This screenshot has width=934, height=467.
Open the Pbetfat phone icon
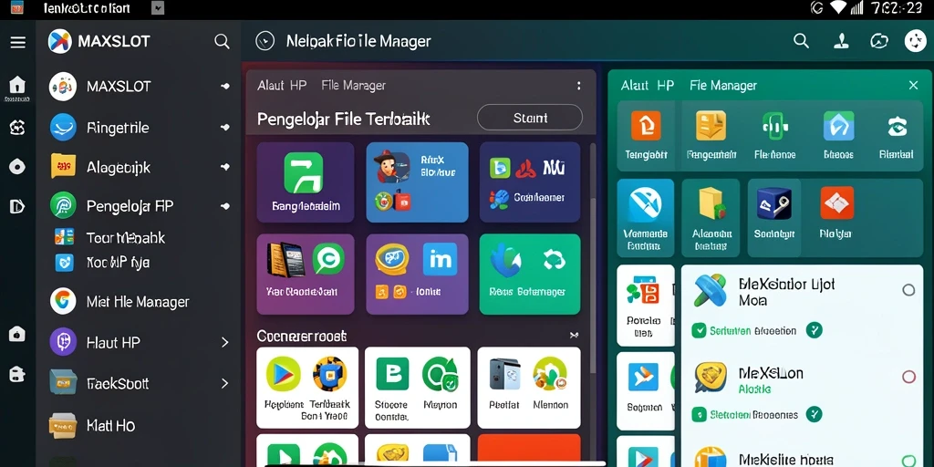coord(504,374)
